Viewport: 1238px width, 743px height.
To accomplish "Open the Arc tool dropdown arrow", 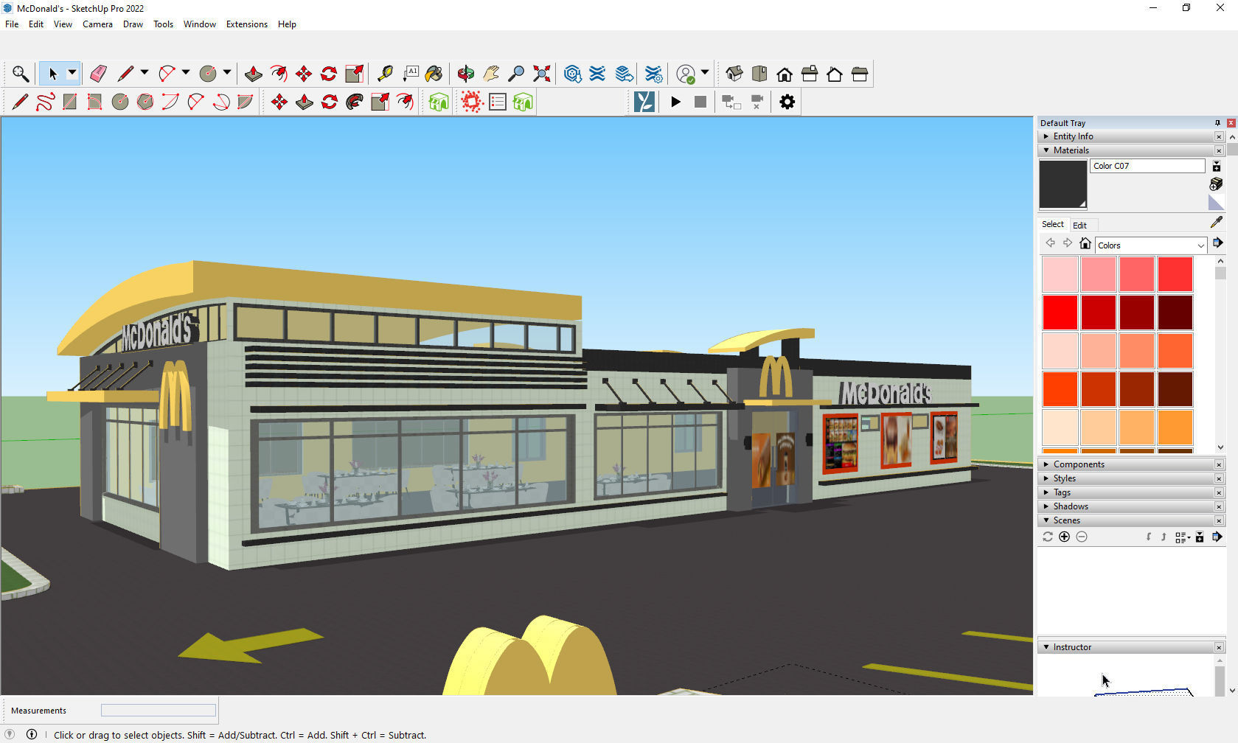I will [x=186, y=73].
